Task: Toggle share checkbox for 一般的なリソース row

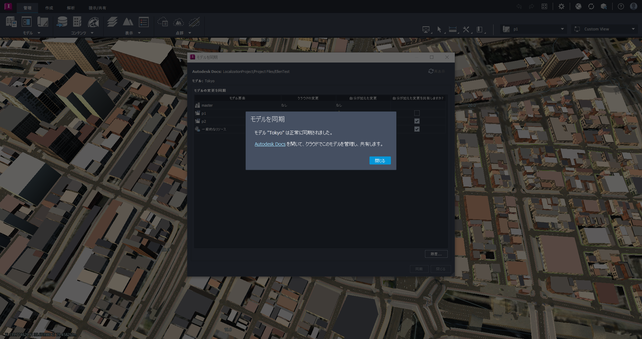Action: click(x=417, y=129)
